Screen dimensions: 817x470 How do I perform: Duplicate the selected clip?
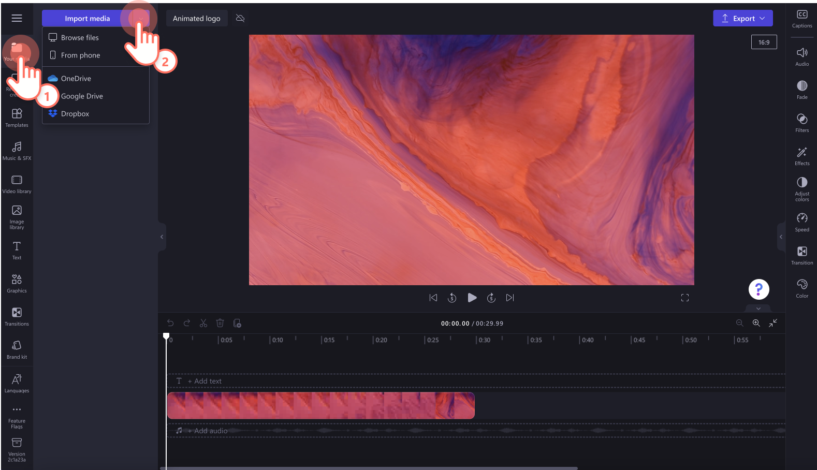237,323
